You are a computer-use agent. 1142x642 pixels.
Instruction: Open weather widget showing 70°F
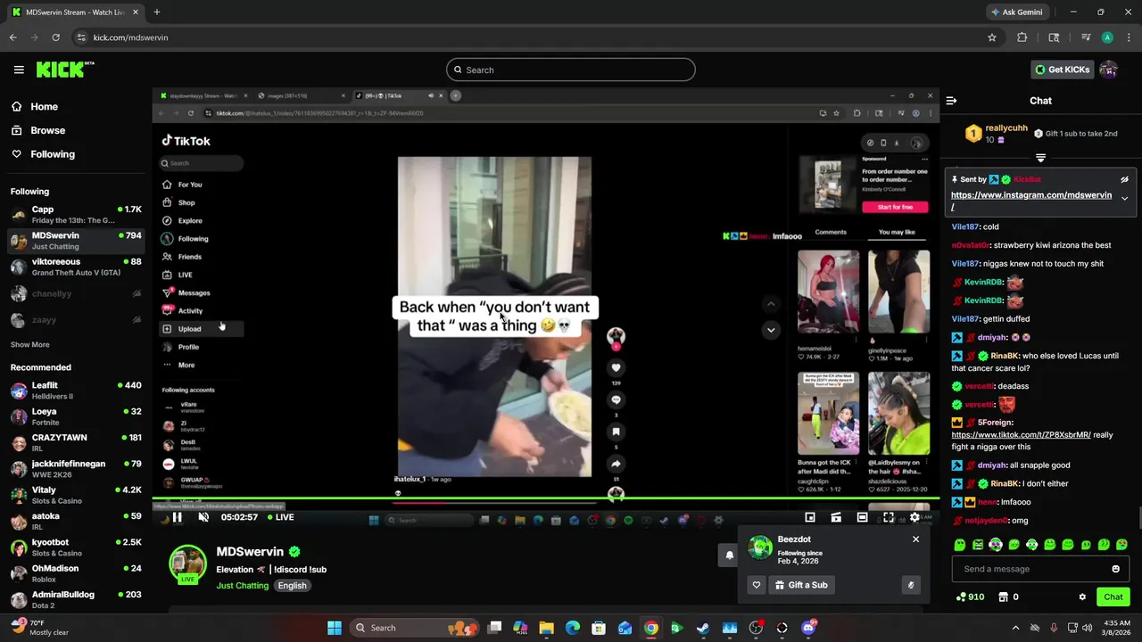(x=40, y=627)
